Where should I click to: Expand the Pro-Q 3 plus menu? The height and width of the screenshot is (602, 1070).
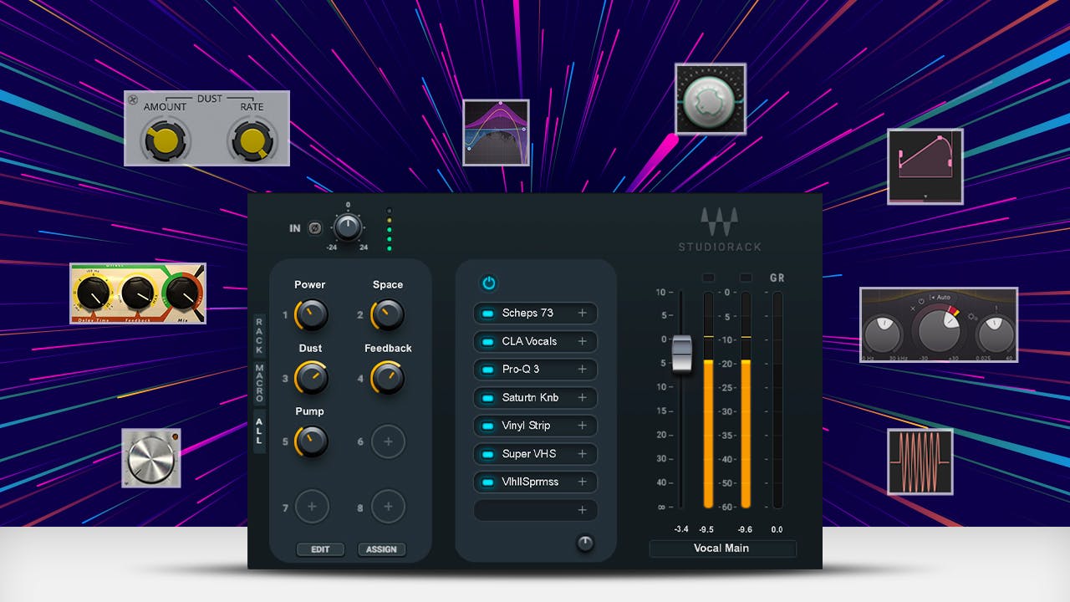click(x=583, y=370)
